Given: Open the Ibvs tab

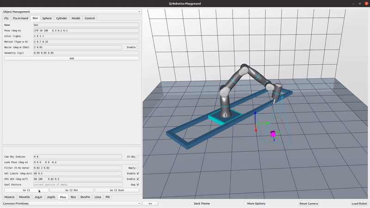Looking at the screenshot, I should tap(73, 197).
